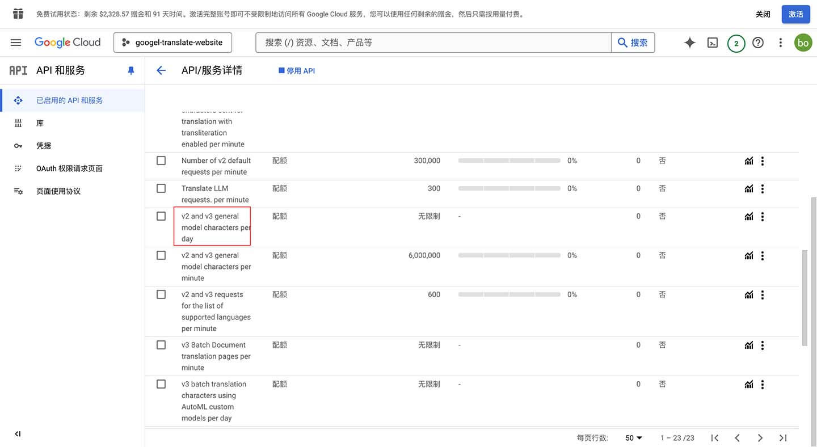
Task: Tick the supported languages requests row checkbox
Action: coord(161,294)
